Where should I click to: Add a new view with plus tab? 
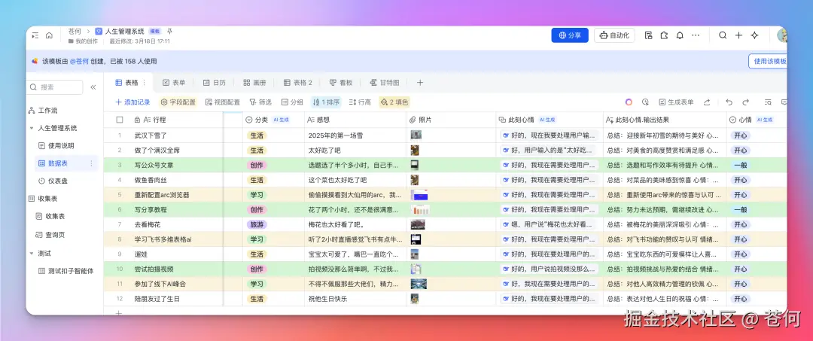(x=420, y=82)
